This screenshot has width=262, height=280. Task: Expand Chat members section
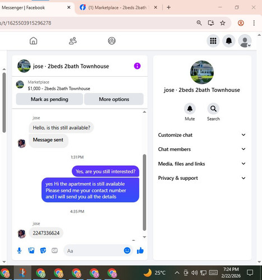point(202,149)
